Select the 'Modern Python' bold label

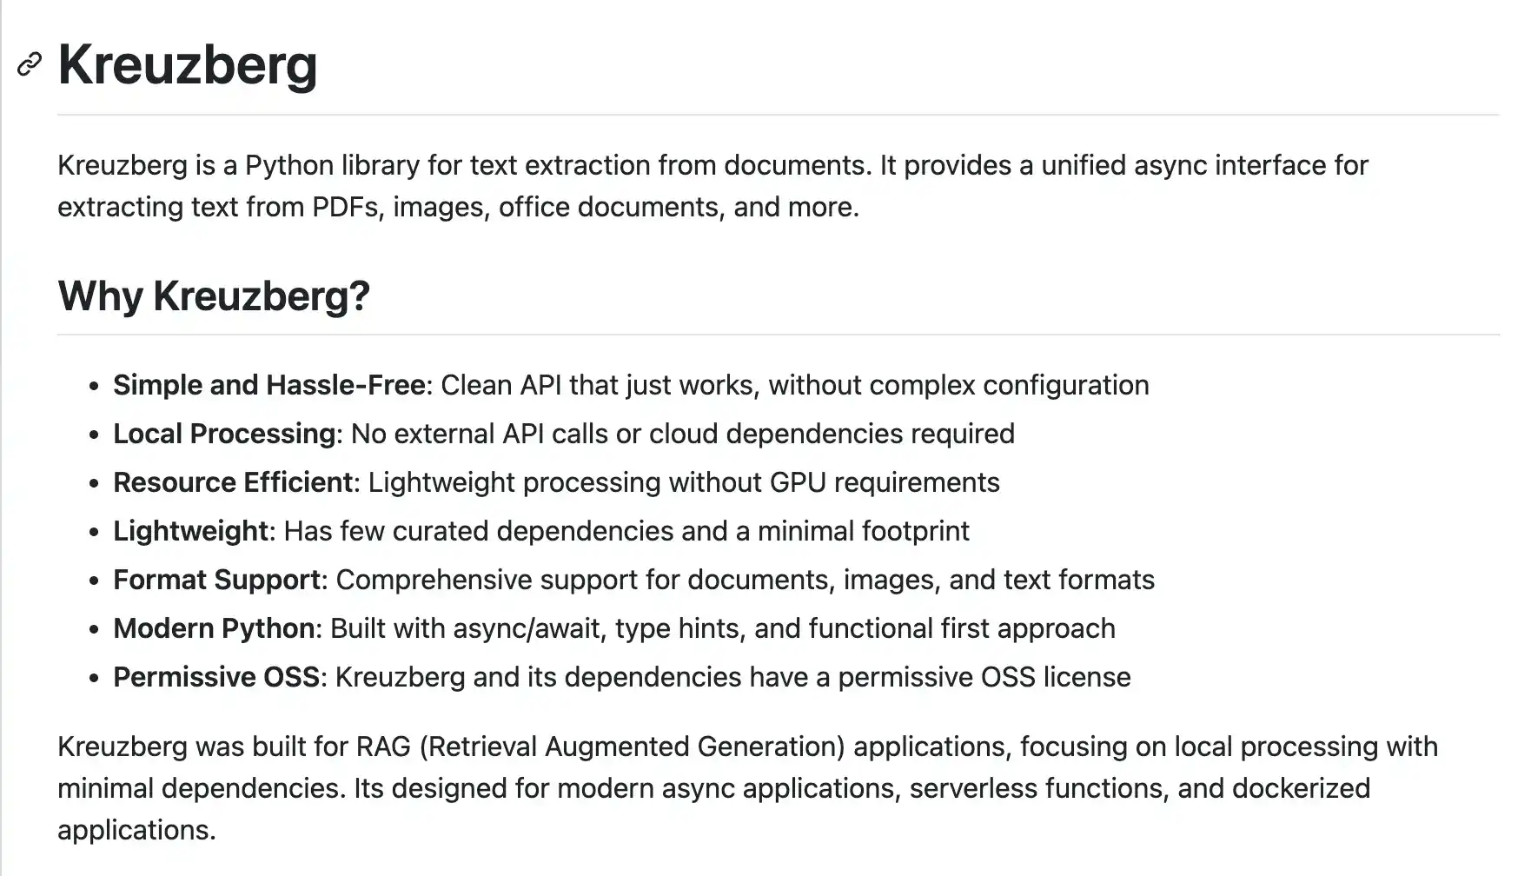pyautogui.click(x=214, y=628)
